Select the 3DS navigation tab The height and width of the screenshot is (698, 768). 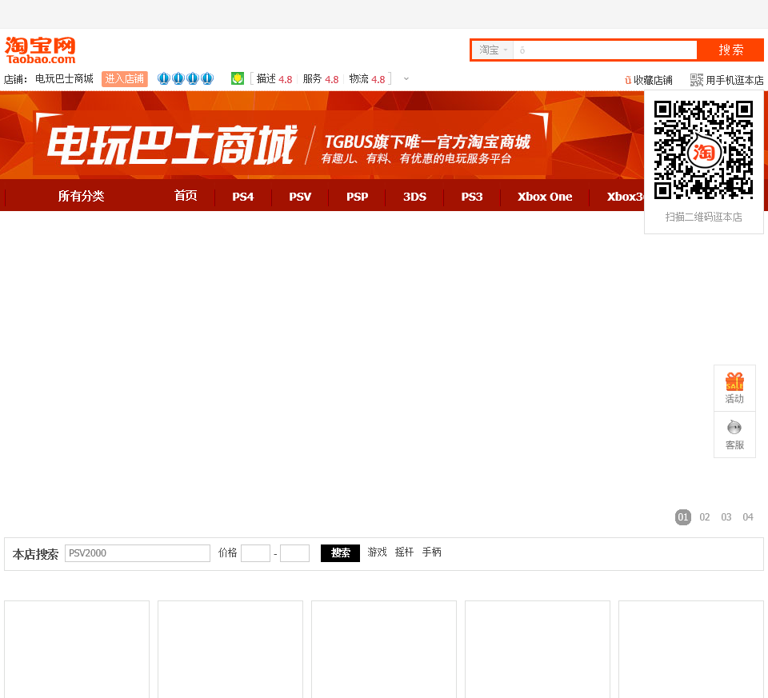[415, 197]
